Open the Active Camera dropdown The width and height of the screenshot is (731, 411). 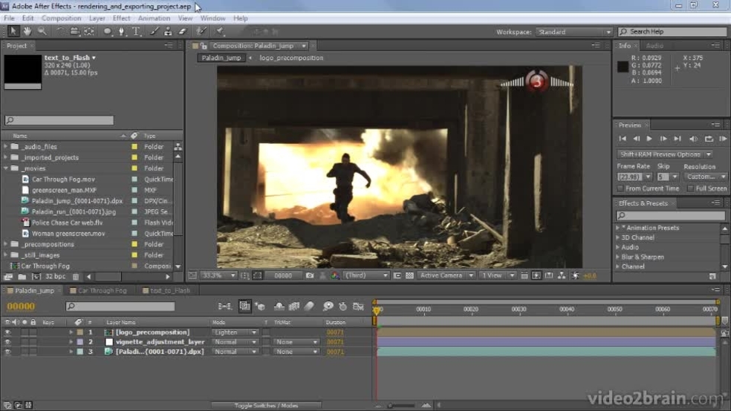click(446, 275)
